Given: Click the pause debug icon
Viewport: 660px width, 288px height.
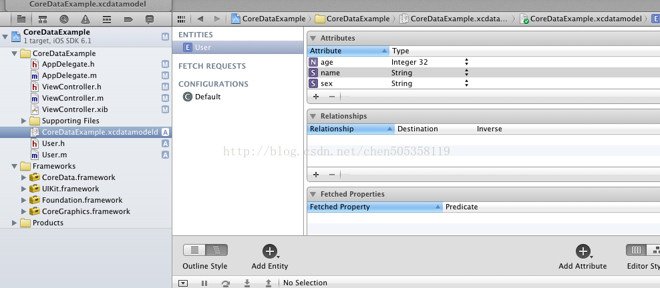Looking at the screenshot, I should tap(204, 283).
